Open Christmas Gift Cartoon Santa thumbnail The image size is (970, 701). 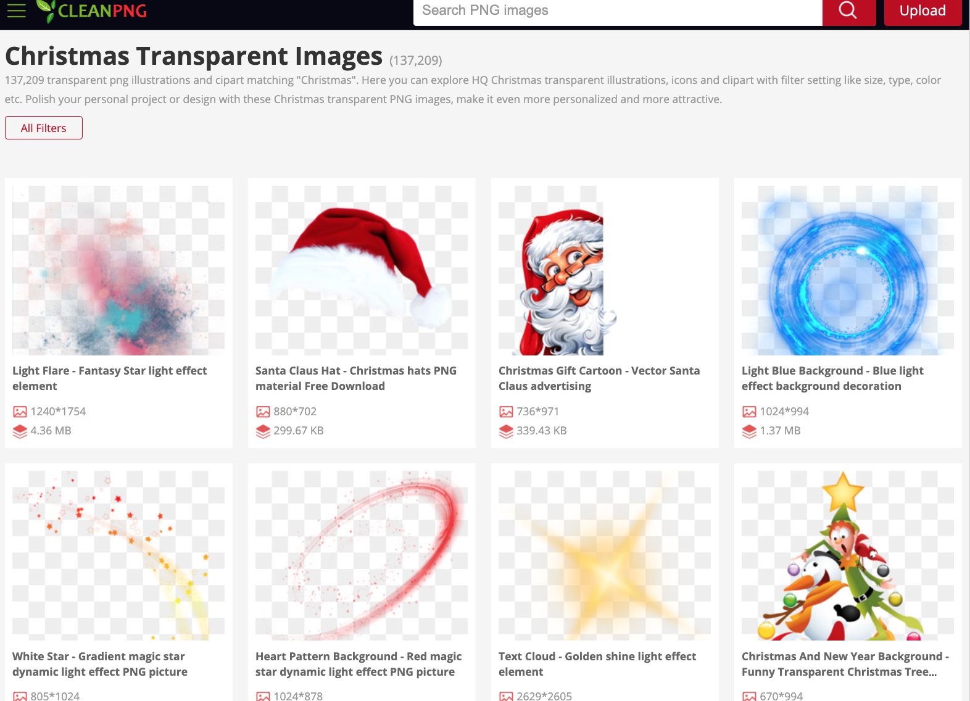click(x=605, y=270)
